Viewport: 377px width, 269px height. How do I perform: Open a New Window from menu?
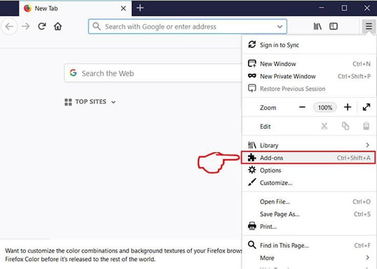click(309, 64)
